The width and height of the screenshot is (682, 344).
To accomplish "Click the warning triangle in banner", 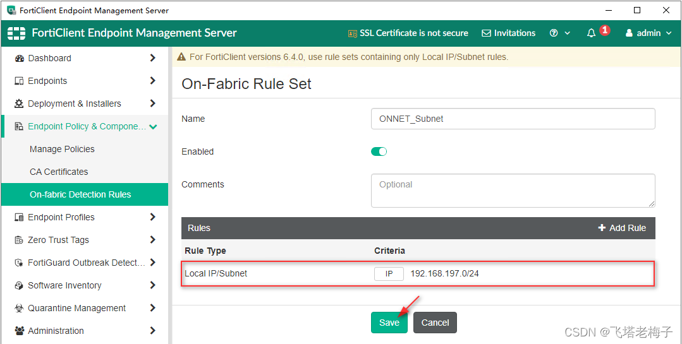I will tap(181, 57).
